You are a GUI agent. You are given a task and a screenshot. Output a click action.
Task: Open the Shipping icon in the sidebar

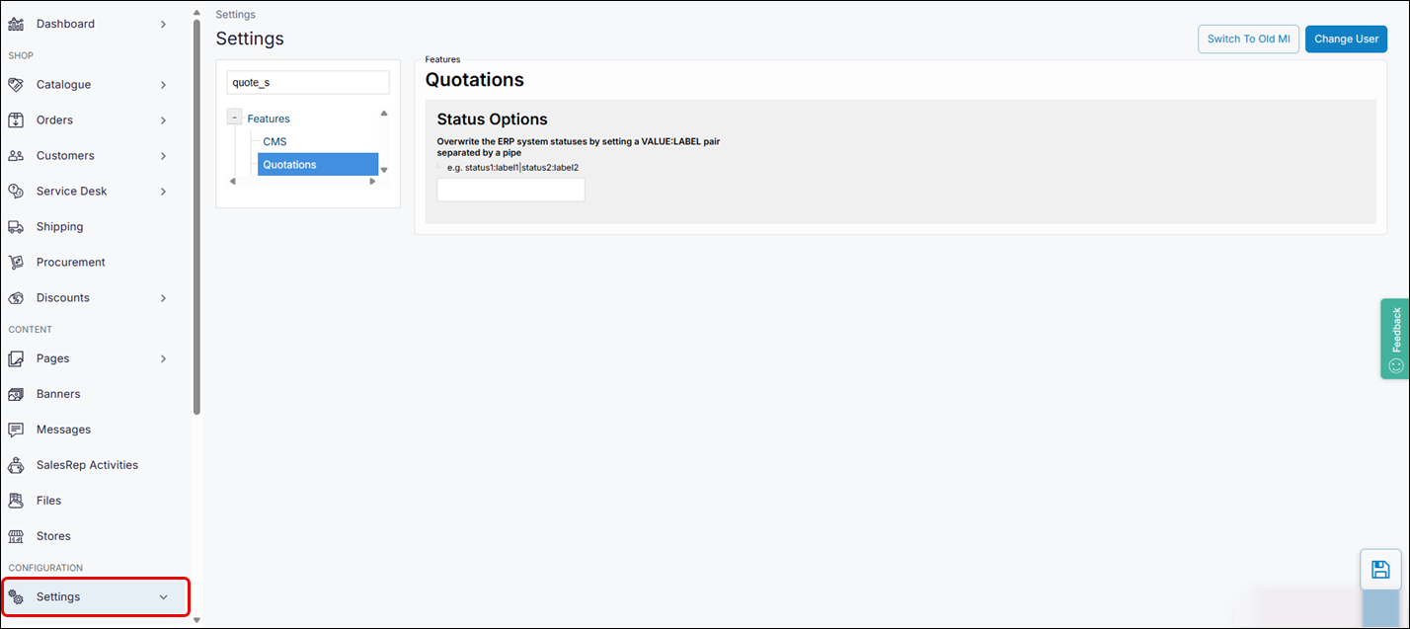pos(17,226)
